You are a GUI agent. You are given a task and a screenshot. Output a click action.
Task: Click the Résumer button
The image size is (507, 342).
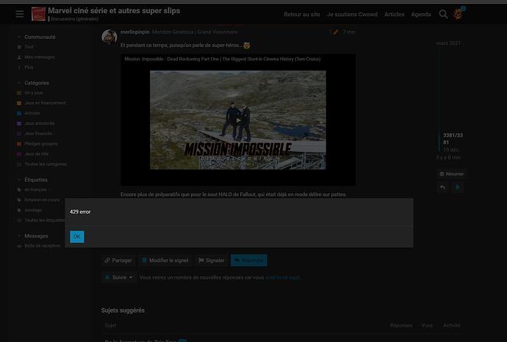coord(451,174)
